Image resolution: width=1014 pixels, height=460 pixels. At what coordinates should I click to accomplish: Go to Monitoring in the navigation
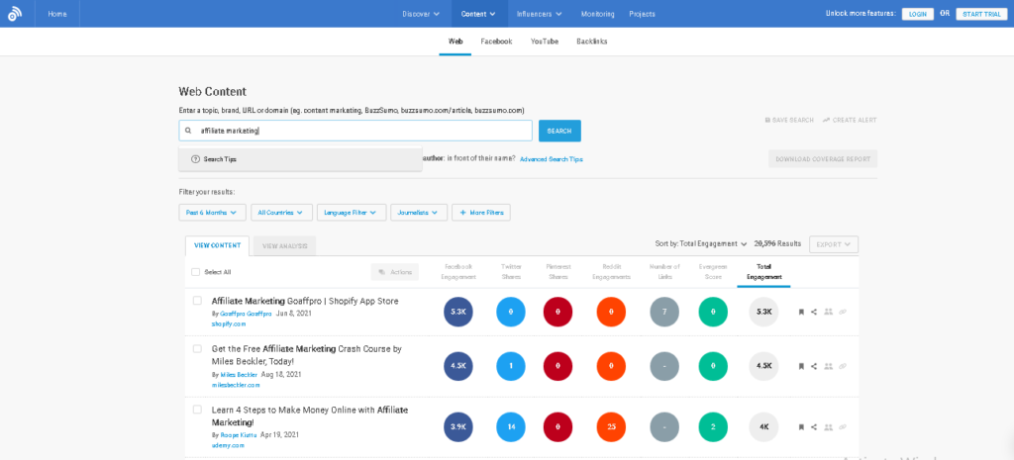[597, 14]
